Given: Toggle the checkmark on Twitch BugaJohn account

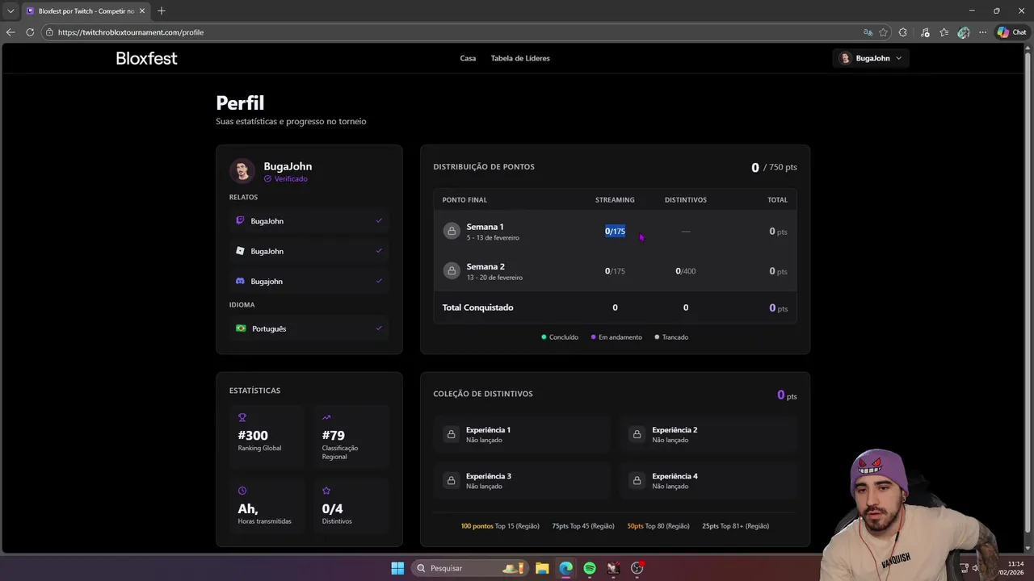Looking at the screenshot, I should [379, 220].
